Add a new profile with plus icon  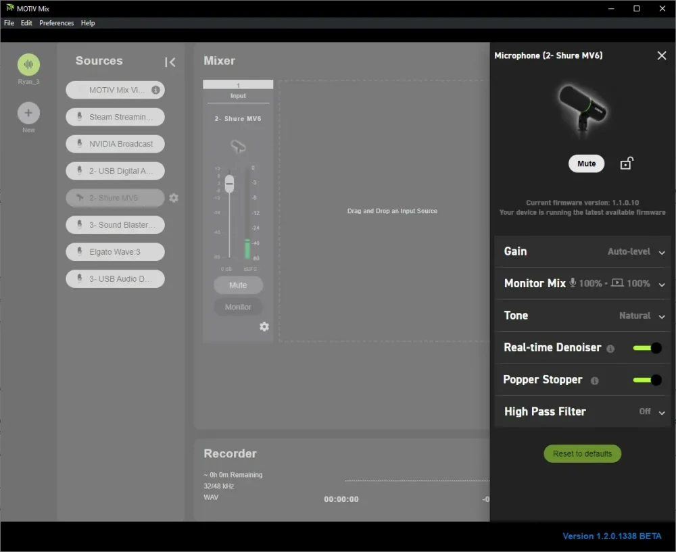click(x=28, y=113)
